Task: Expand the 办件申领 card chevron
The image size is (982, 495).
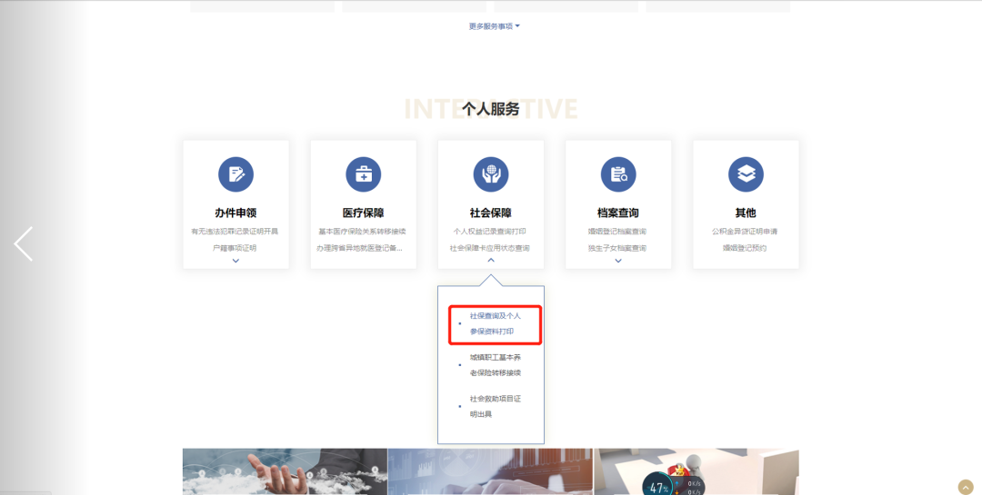Action: [235, 261]
